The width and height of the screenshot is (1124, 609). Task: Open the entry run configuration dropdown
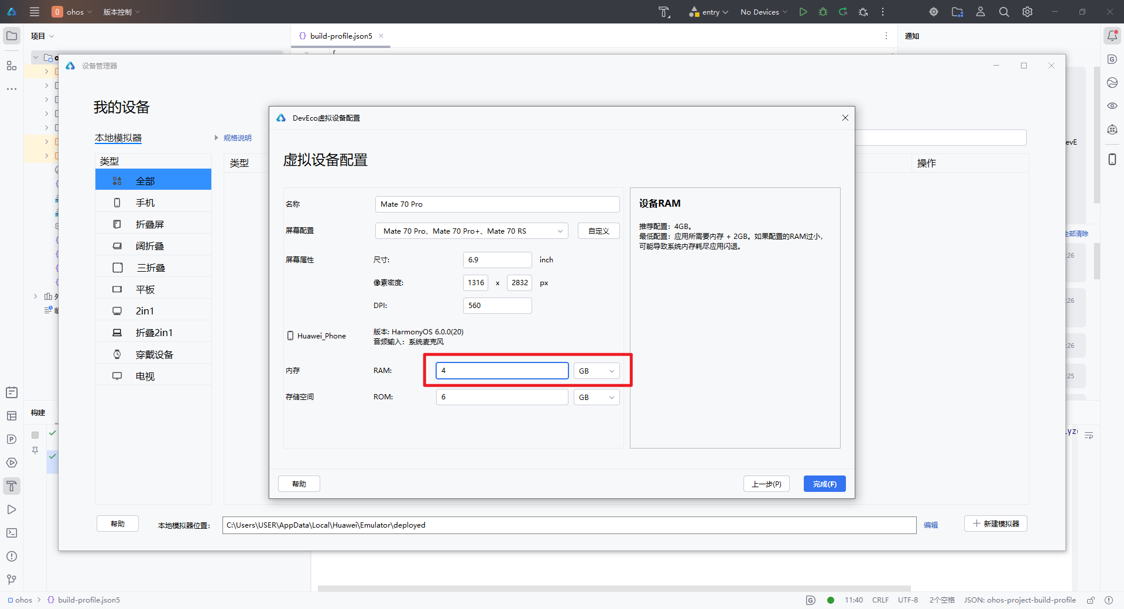[x=709, y=12]
